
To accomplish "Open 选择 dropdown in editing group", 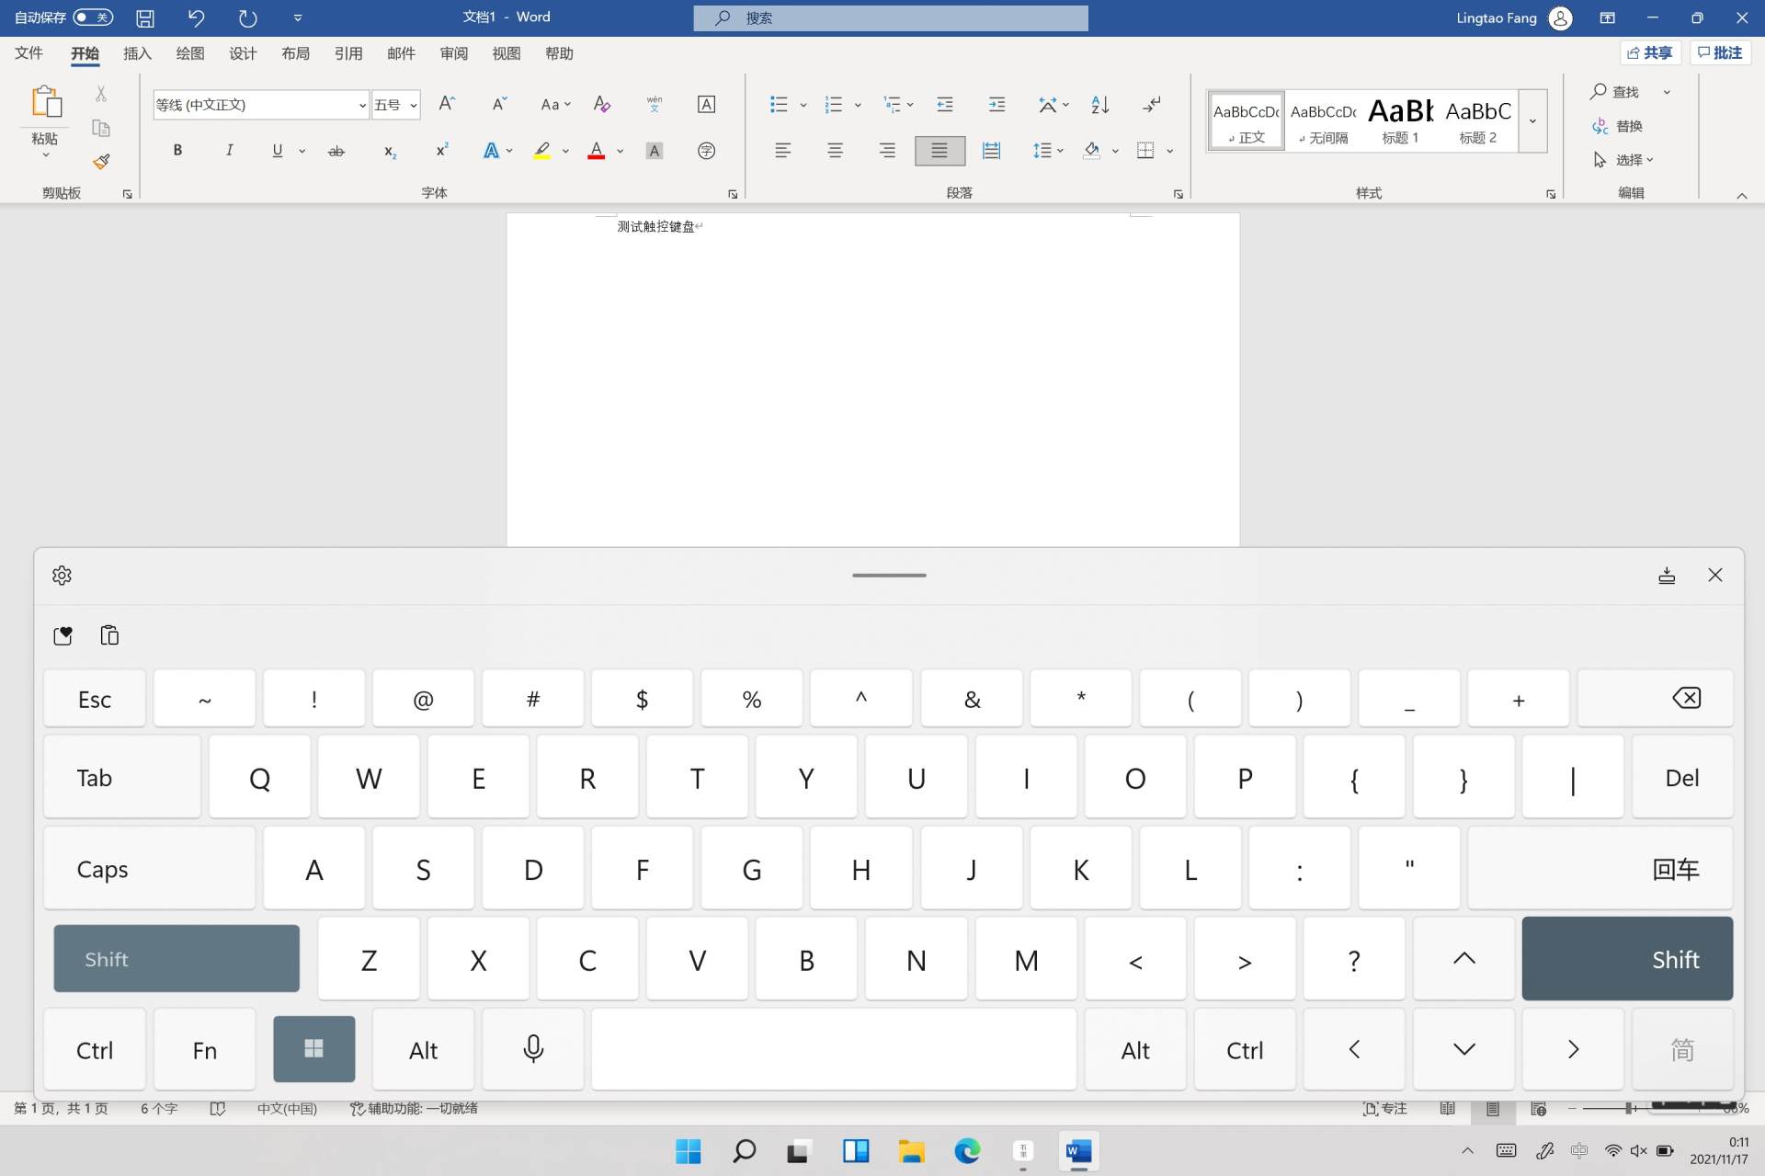I will pos(1623,160).
